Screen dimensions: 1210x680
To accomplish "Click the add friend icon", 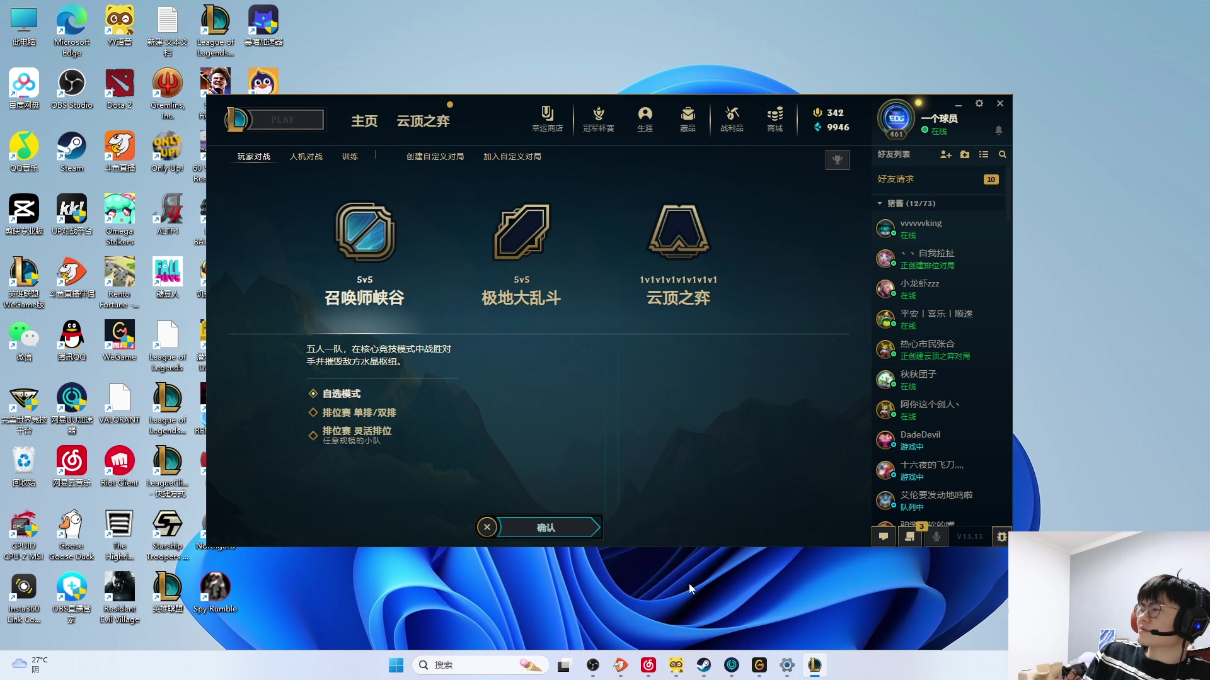I will click(945, 154).
